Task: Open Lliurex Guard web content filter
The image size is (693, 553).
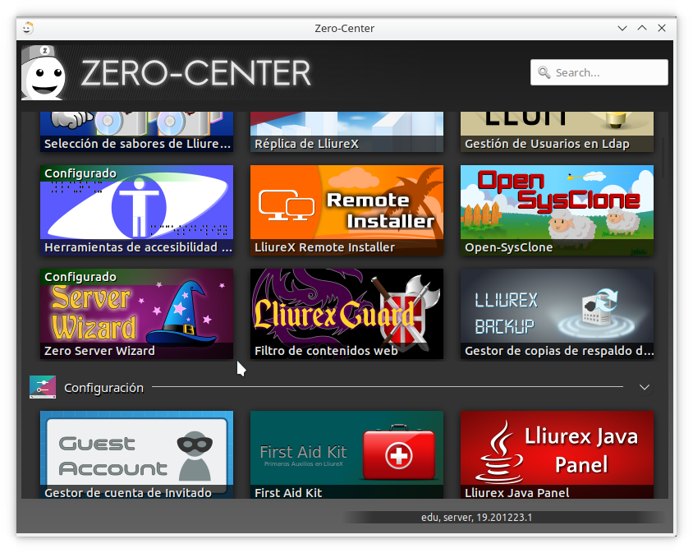Action: tap(347, 314)
